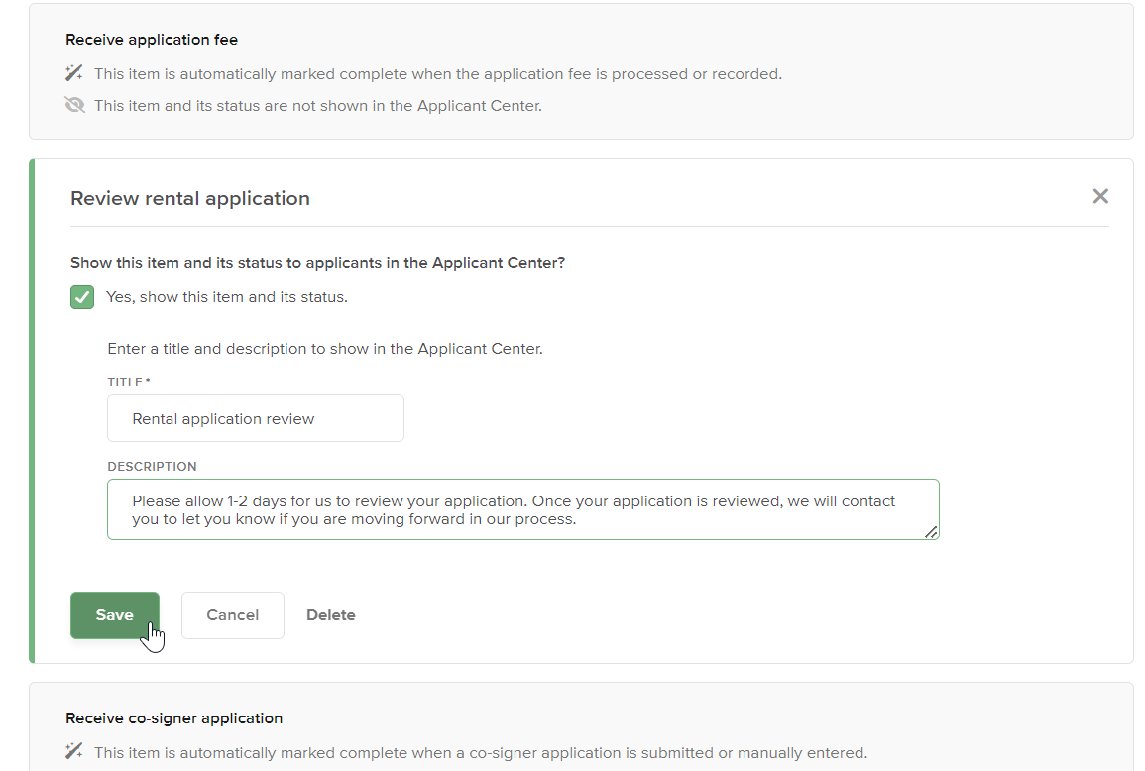Screen dimensions: 1145x771
Task: Dismiss the Review rental application editor via the X
Action: pyautogui.click(x=1100, y=196)
